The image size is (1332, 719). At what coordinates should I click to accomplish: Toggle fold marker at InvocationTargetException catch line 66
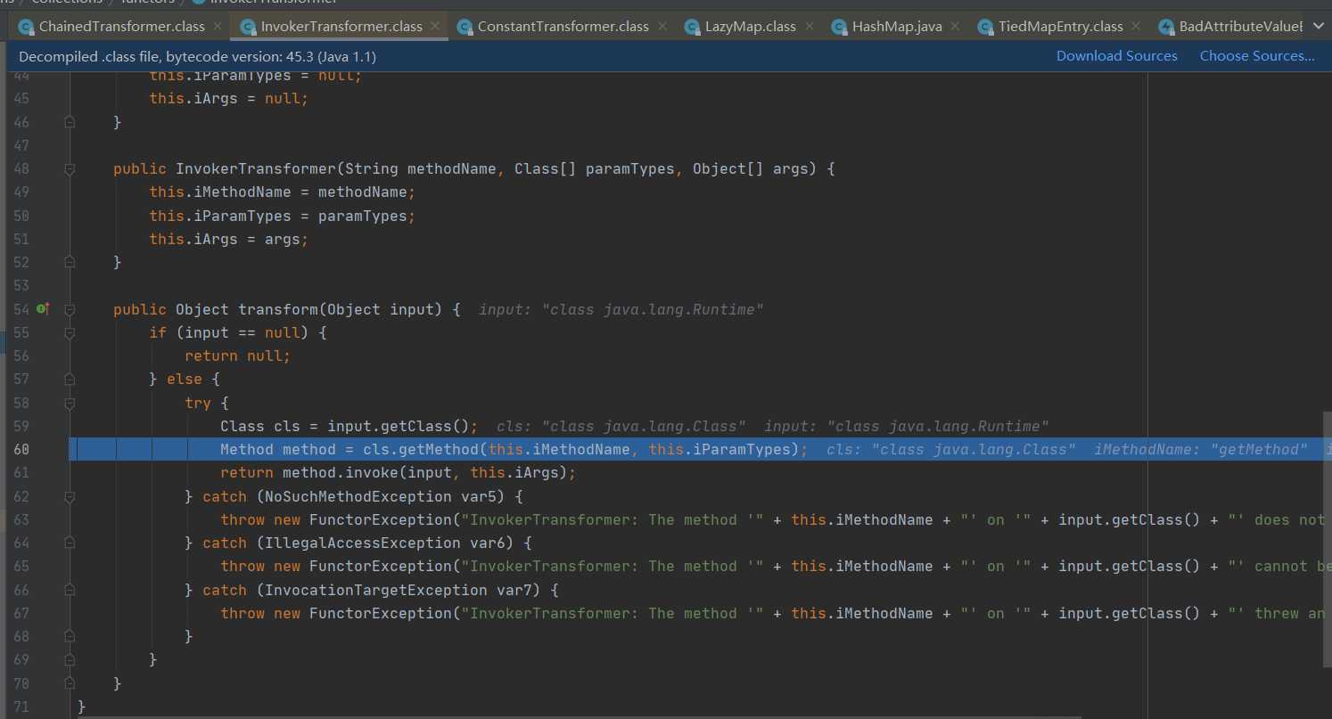pos(70,590)
